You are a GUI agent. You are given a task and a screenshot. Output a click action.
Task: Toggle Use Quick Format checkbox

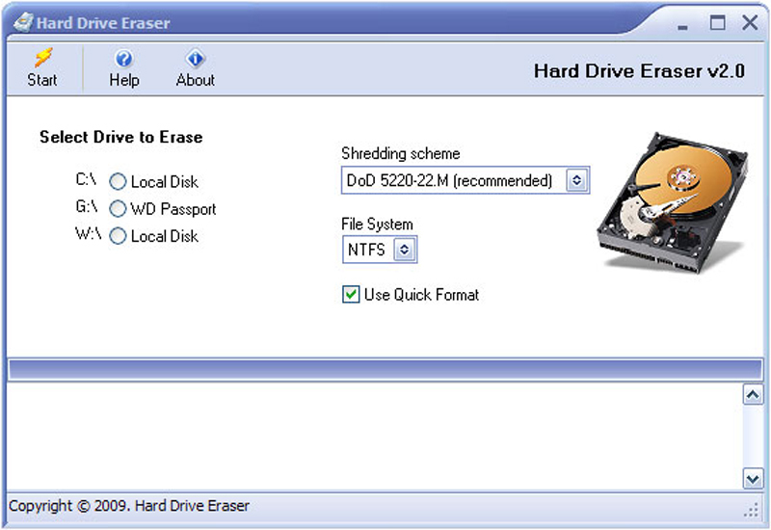coord(351,295)
